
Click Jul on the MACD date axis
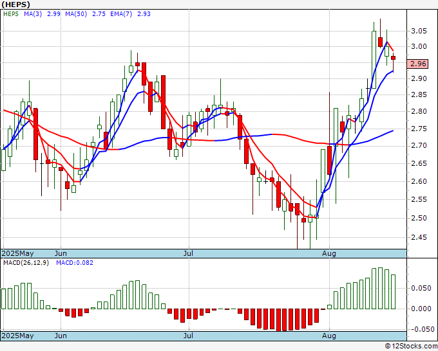point(189,336)
